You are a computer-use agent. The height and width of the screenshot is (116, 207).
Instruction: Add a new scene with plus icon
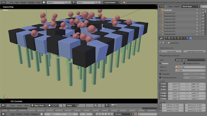96,3
